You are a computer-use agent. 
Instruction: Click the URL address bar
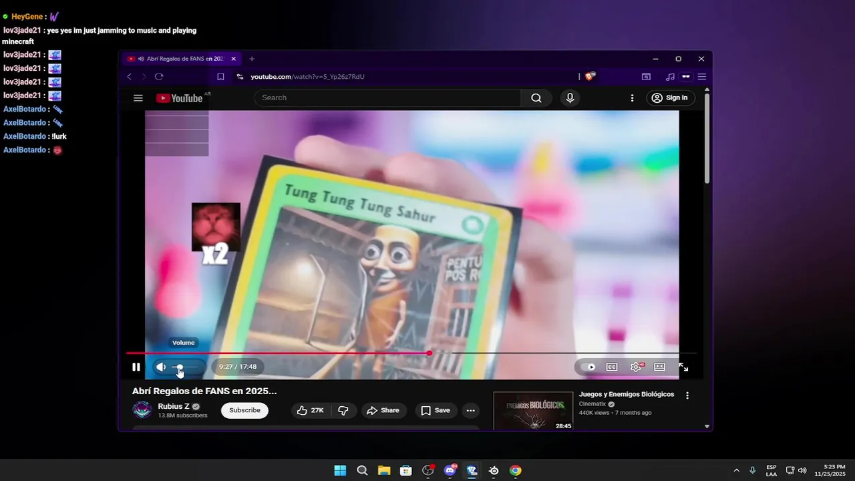point(407,77)
